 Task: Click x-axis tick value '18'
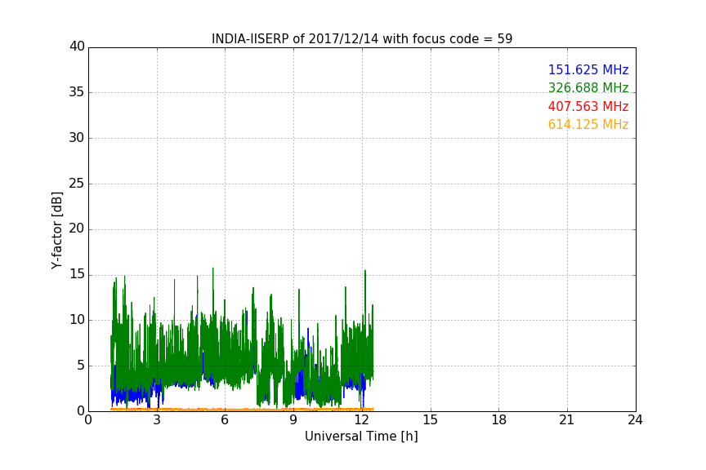click(499, 420)
